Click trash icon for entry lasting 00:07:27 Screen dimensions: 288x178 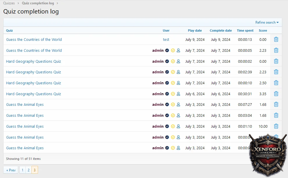click(276, 105)
